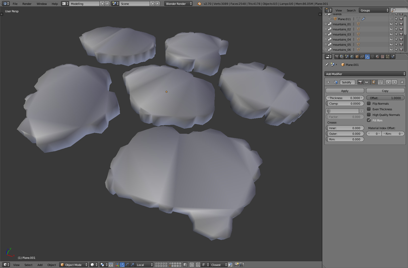Click the Apply modifier button

click(345, 91)
